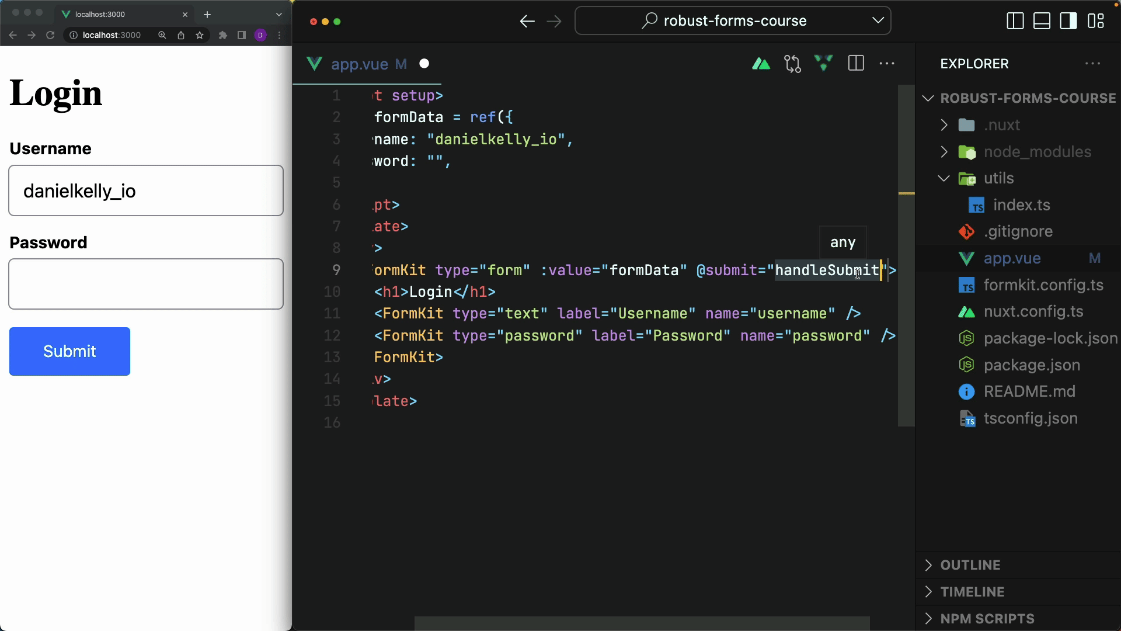Expand the OUTLINE section
Viewport: 1121px width, 631px height.
tap(1018, 565)
